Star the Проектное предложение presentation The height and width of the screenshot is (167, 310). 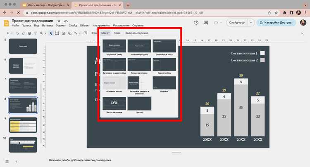tap(59, 21)
